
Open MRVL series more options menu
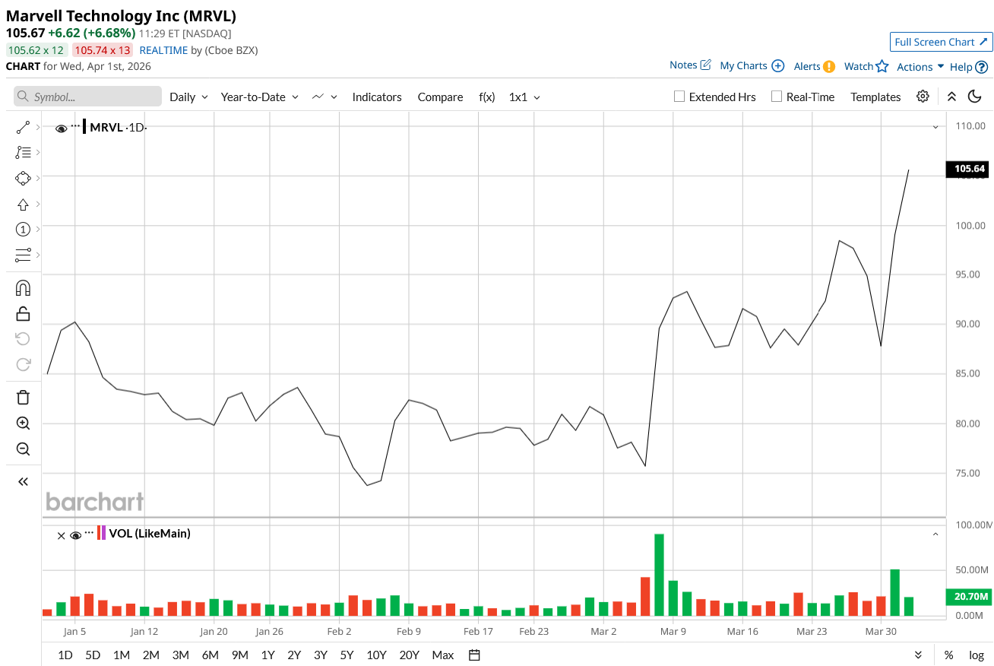click(x=75, y=125)
